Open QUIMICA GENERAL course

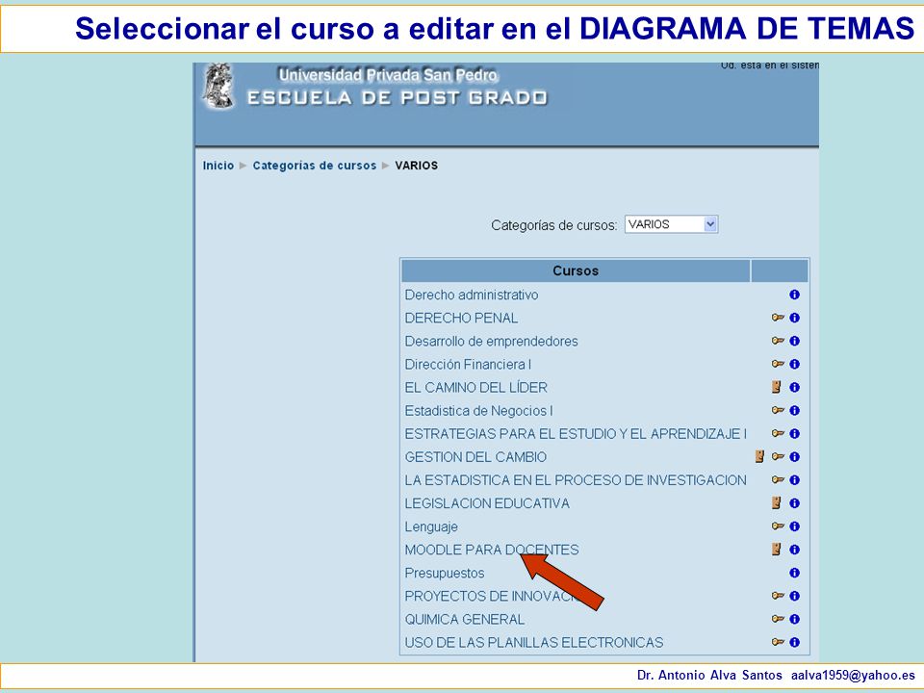(x=464, y=619)
